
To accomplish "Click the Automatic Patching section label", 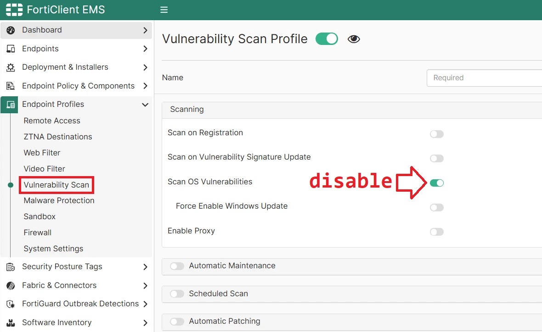I will click(224, 321).
